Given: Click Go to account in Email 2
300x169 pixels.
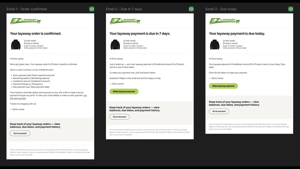Looking at the screenshot, I should [x=119, y=117].
